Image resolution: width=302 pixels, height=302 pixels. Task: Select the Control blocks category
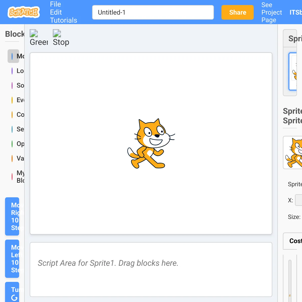pyautogui.click(x=16, y=115)
